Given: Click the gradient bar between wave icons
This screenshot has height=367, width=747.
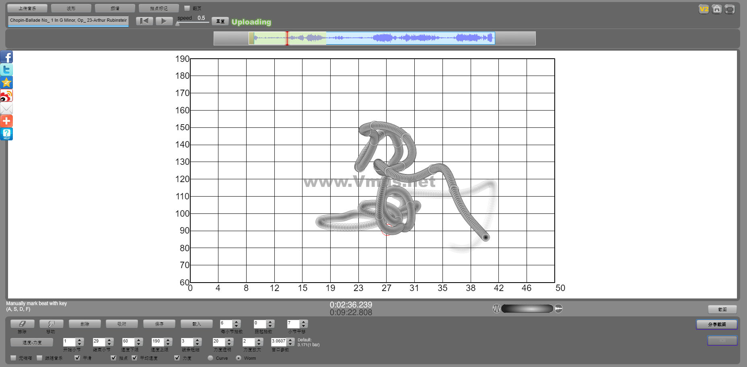Looking at the screenshot, I should (527, 309).
